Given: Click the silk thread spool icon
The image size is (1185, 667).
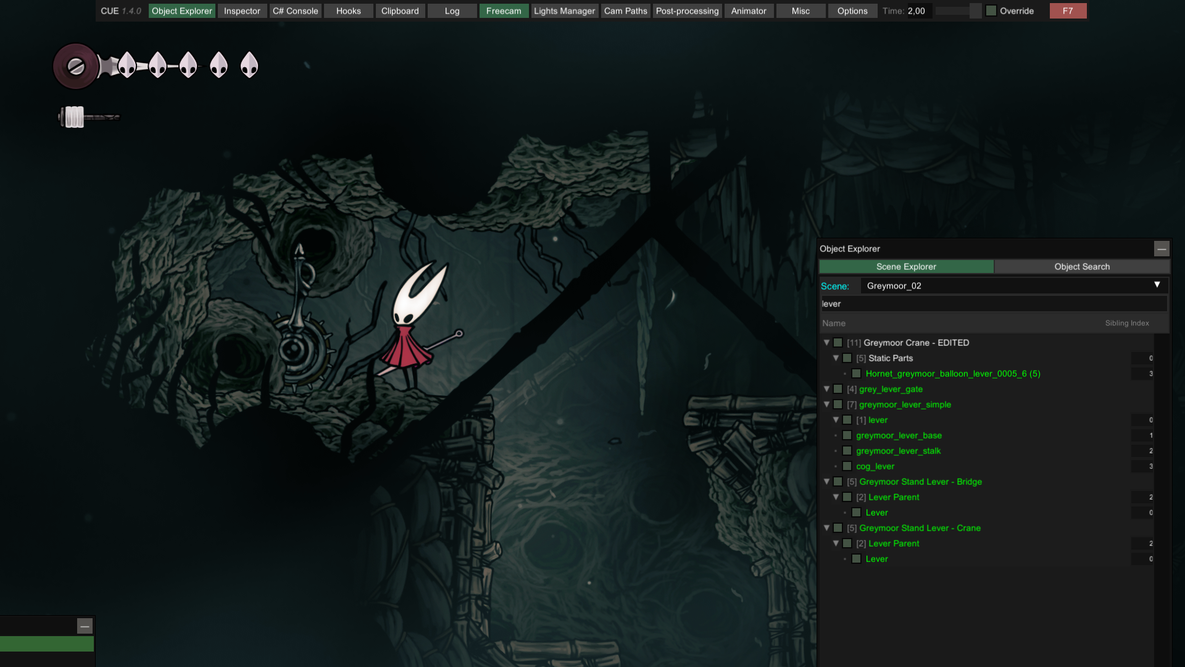Looking at the screenshot, I should tap(75, 117).
